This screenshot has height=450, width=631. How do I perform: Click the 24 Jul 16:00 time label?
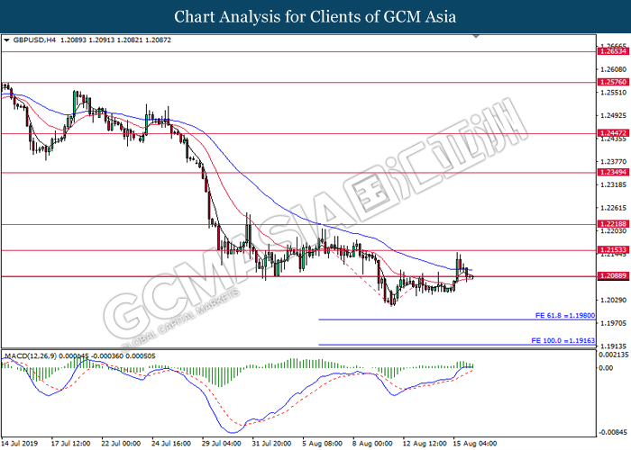(x=171, y=444)
